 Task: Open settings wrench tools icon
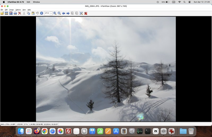tap(81, 13)
